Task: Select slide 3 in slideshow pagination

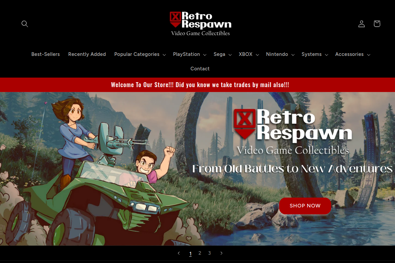Action: (x=209, y=253)
